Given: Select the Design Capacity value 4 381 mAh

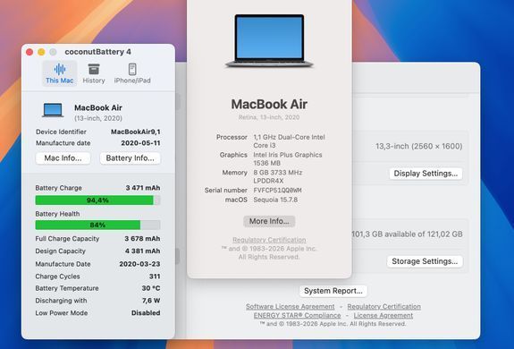Looking at the screenshot, I should [143, 251].
